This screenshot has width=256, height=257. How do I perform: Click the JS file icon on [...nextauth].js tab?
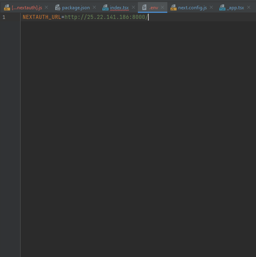[x=7, y=8]
